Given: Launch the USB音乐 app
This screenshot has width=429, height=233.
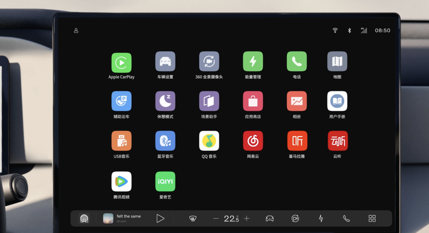Looking at the screenshot, I should click(x=121, y=140).
